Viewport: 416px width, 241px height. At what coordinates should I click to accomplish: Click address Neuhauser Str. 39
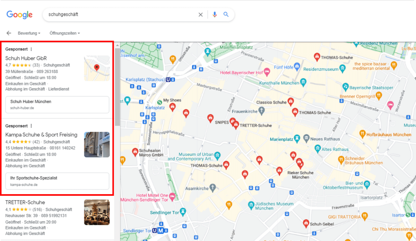click(21, 215)
